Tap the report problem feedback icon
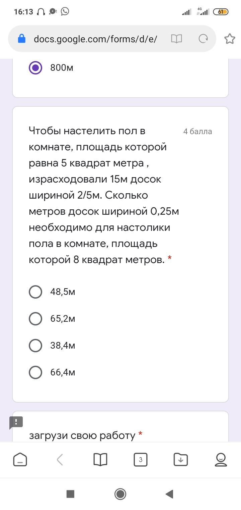 coord(16,422)
